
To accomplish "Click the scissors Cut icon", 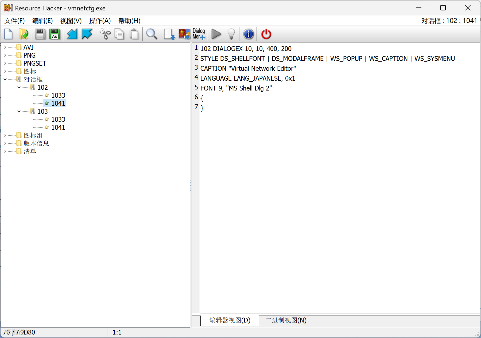I will coord(105,34).
